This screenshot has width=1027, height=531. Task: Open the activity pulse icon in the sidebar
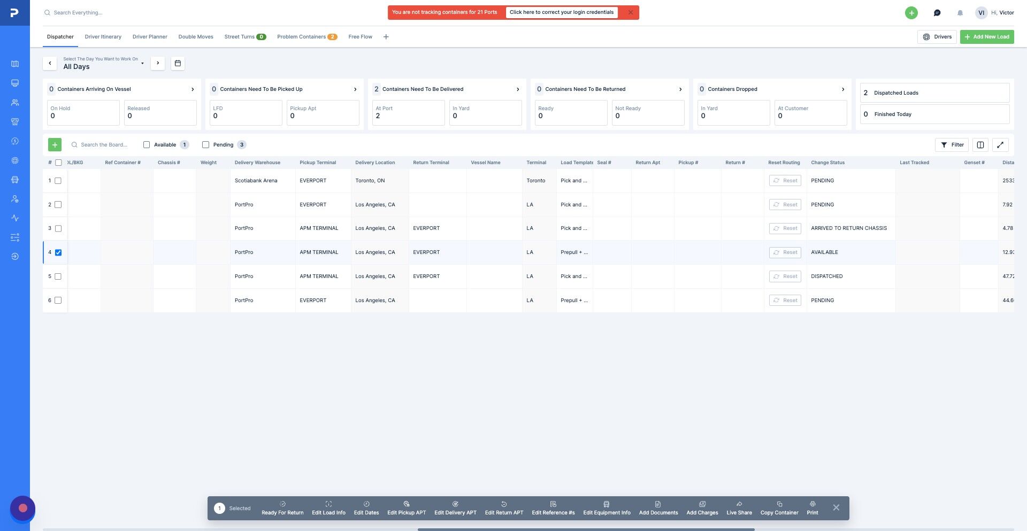click(x=15, y=218)
